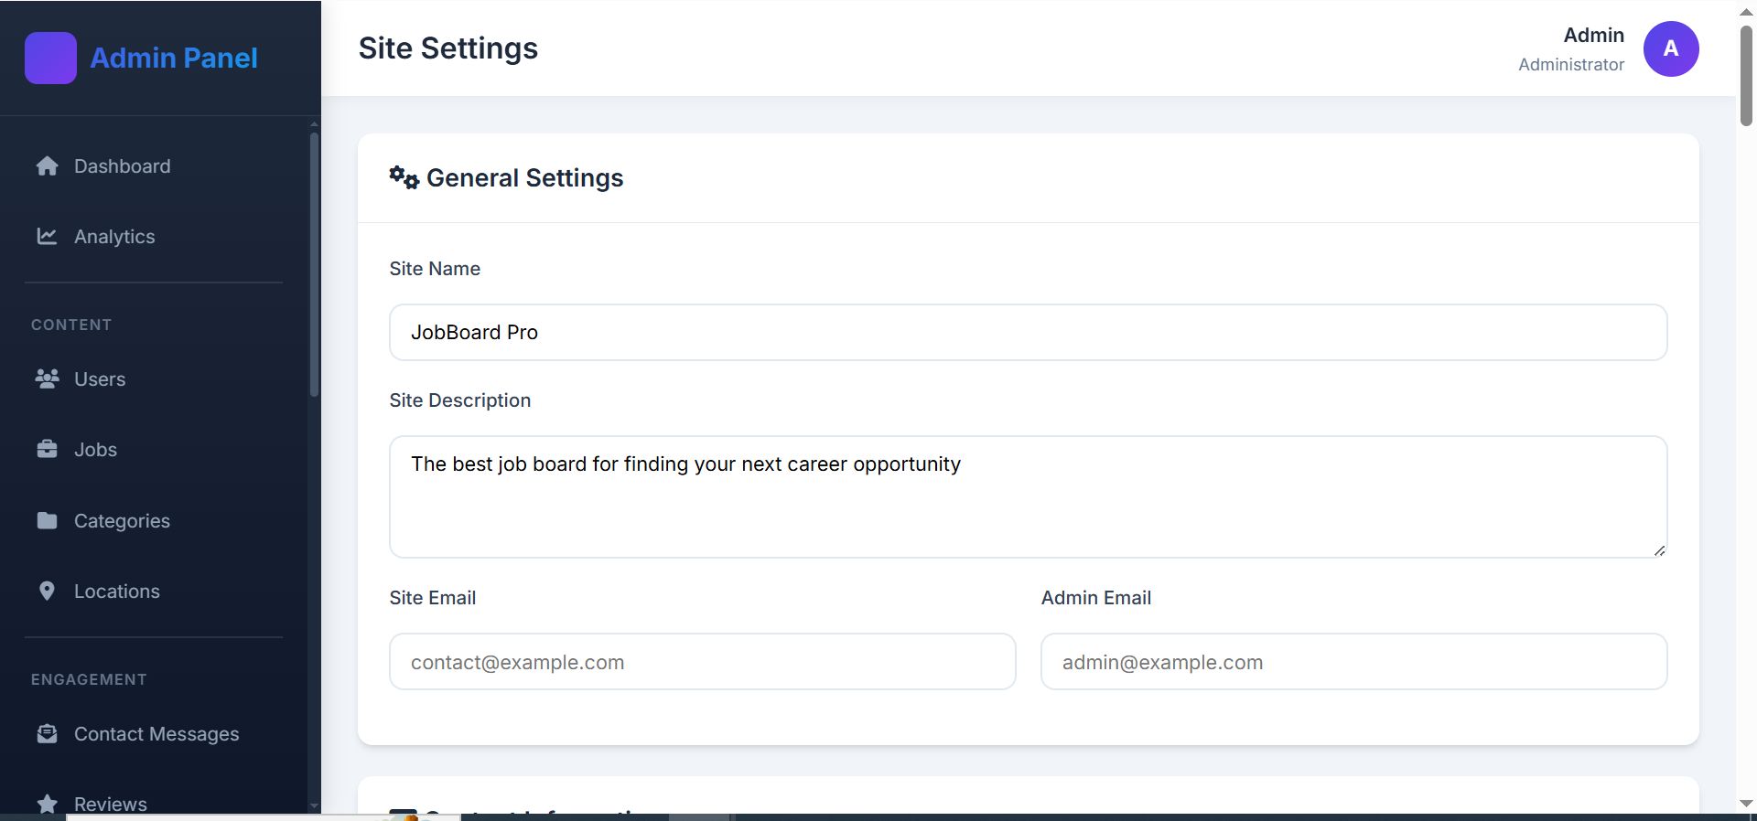Click the Locations pin icon
Image resolution: width=1757 pixels, height=821 pixels.
pyautogui.click(x=47, y=591)
